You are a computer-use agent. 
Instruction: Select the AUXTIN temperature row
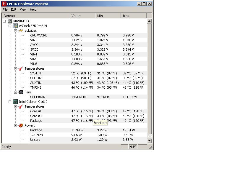(x=88, y=83)
